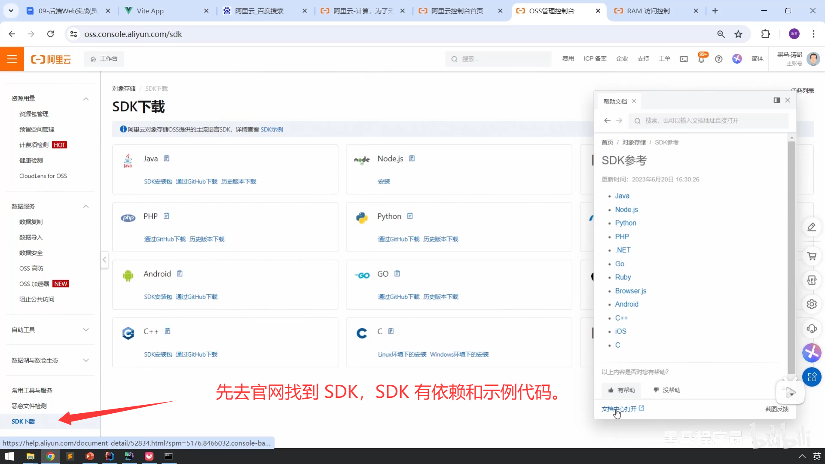Open the Aliyun hamburger navigation menu
The height and width of the screenshot is (464, 825).
(x=12, y=59)
